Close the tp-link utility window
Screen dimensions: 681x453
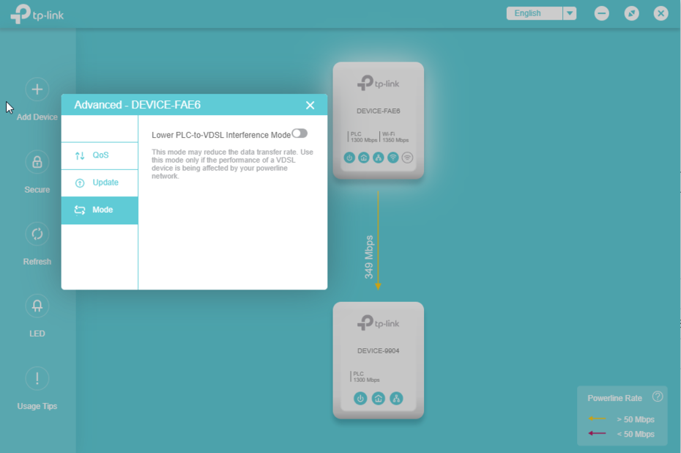[x=661, y=13]
